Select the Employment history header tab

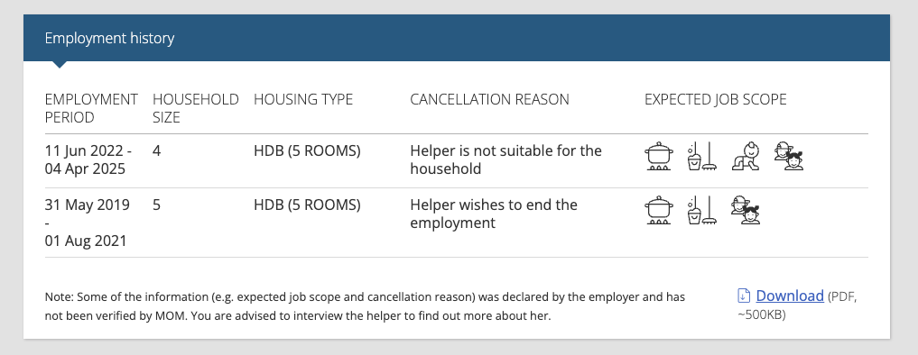[x=109, y=38]
